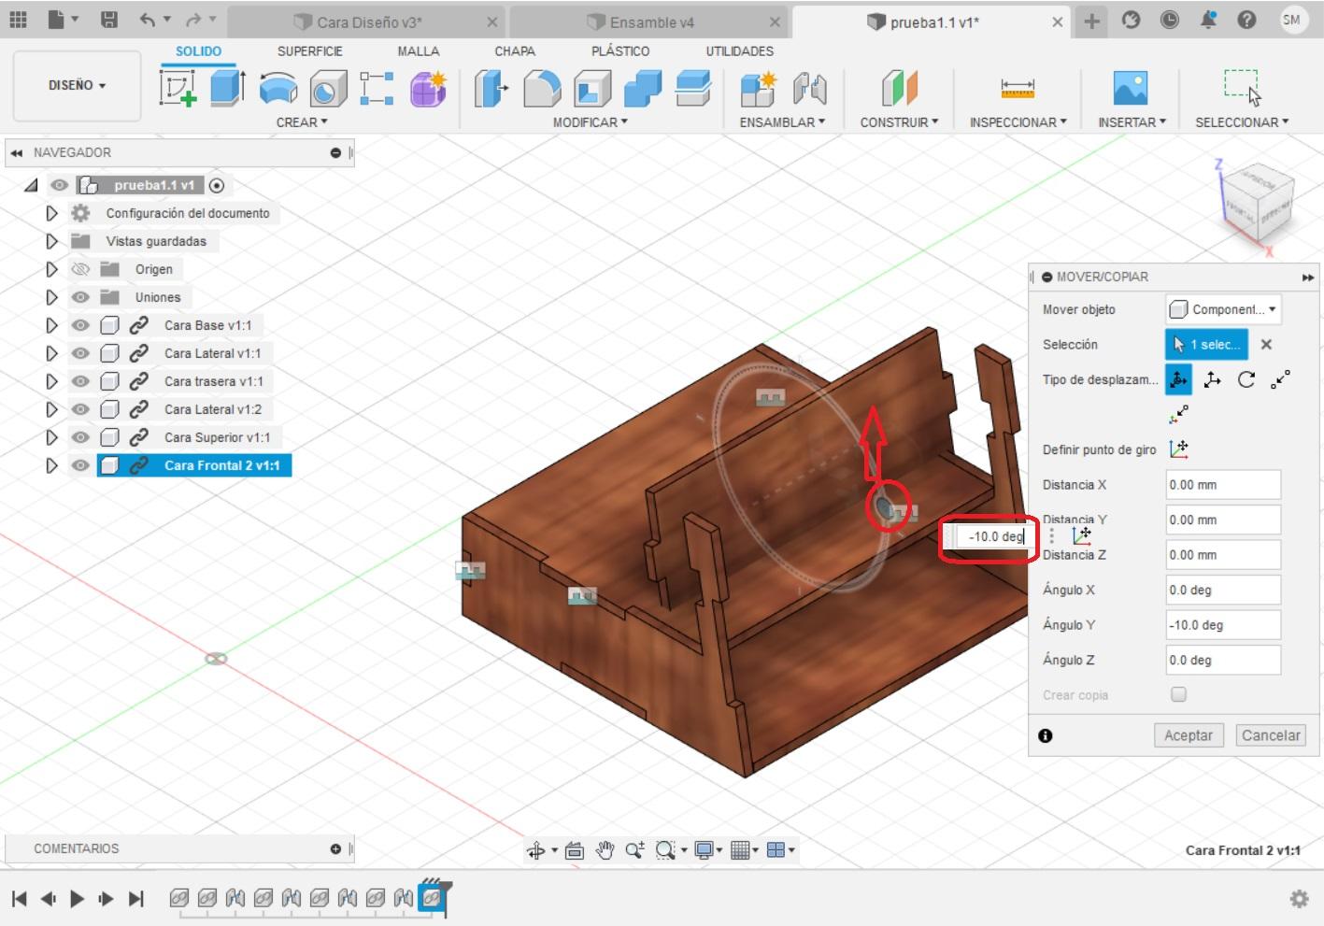Open timeline settings gear
1324x926 pixels.
(1299, 899)
